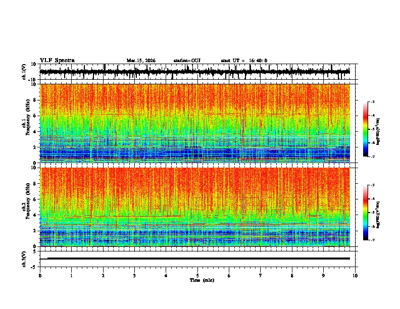This screenshot has width=400, height=309.
Task: Click the "-7" label on ch.1 colorbar
Action: [372, 157]
